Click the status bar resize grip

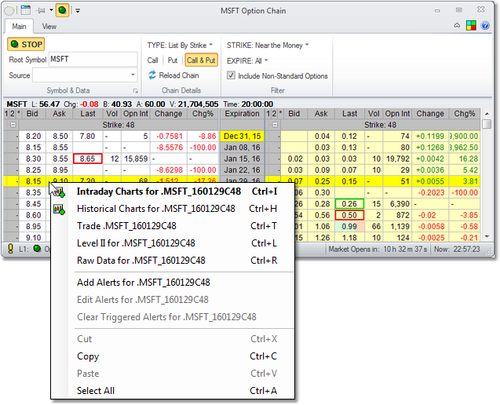488,252
